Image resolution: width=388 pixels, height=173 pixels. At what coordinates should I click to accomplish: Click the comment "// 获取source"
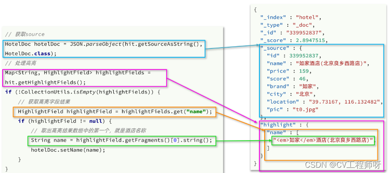(25, 35)
